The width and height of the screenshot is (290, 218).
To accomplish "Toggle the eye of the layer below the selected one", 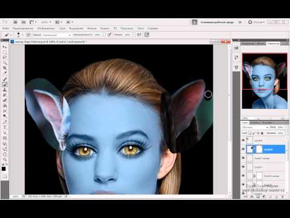I will (243, 158).
